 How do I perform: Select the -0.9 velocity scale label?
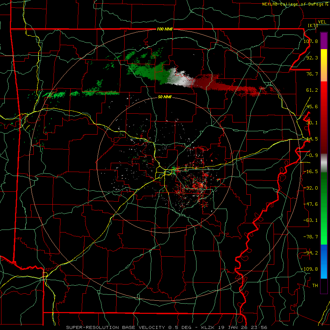[312, 155]
